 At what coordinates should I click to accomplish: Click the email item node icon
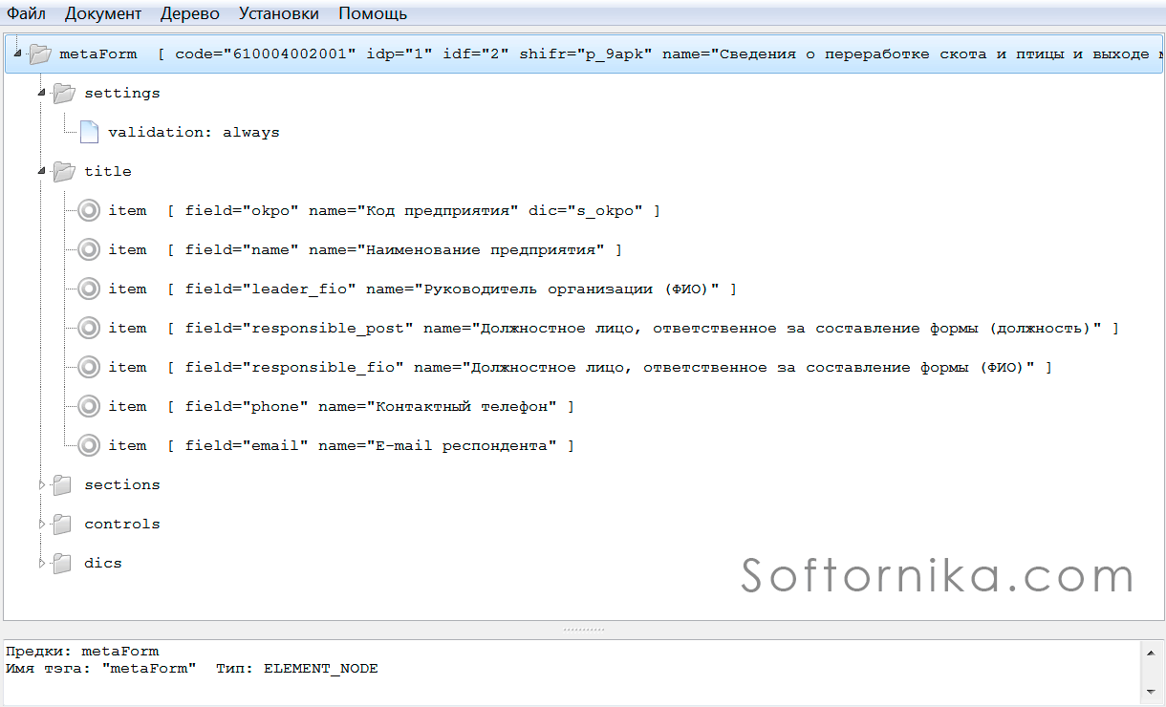click(x=89, y=446)
